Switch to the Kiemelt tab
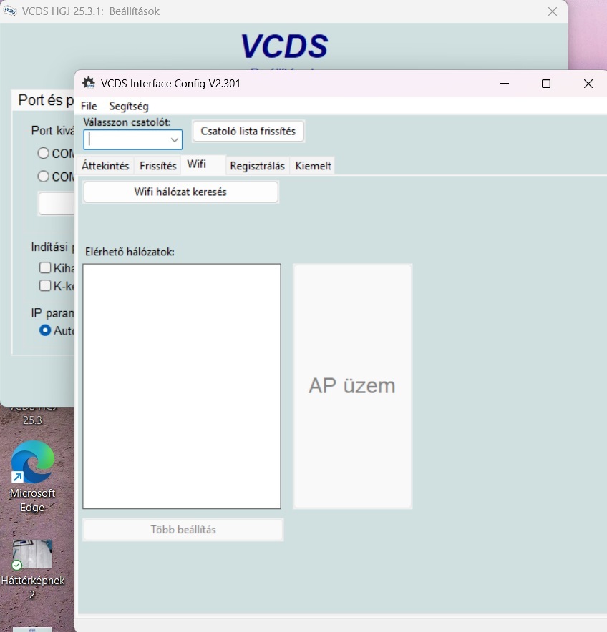The image size is (607, 632). click(313, 166)
